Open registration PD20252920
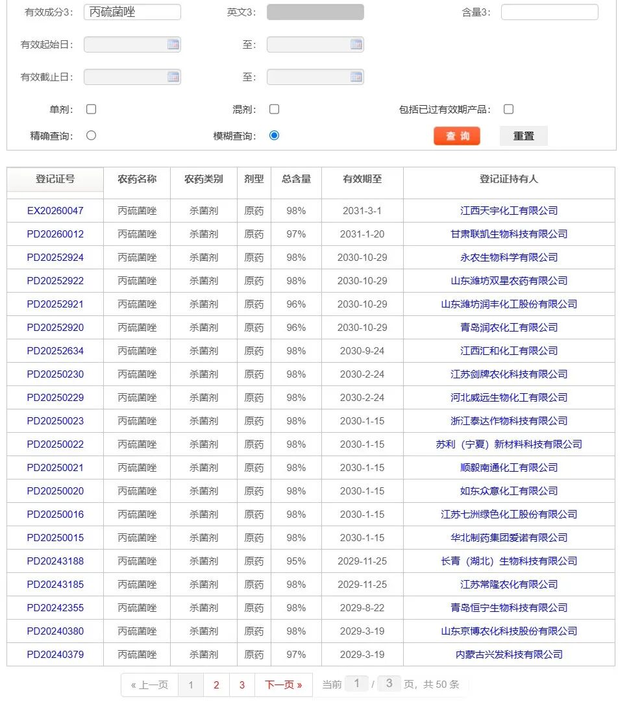 click(55, 327)
